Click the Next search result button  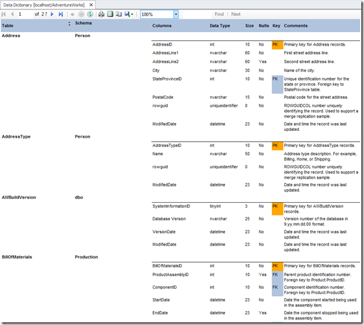coord(236,14)
